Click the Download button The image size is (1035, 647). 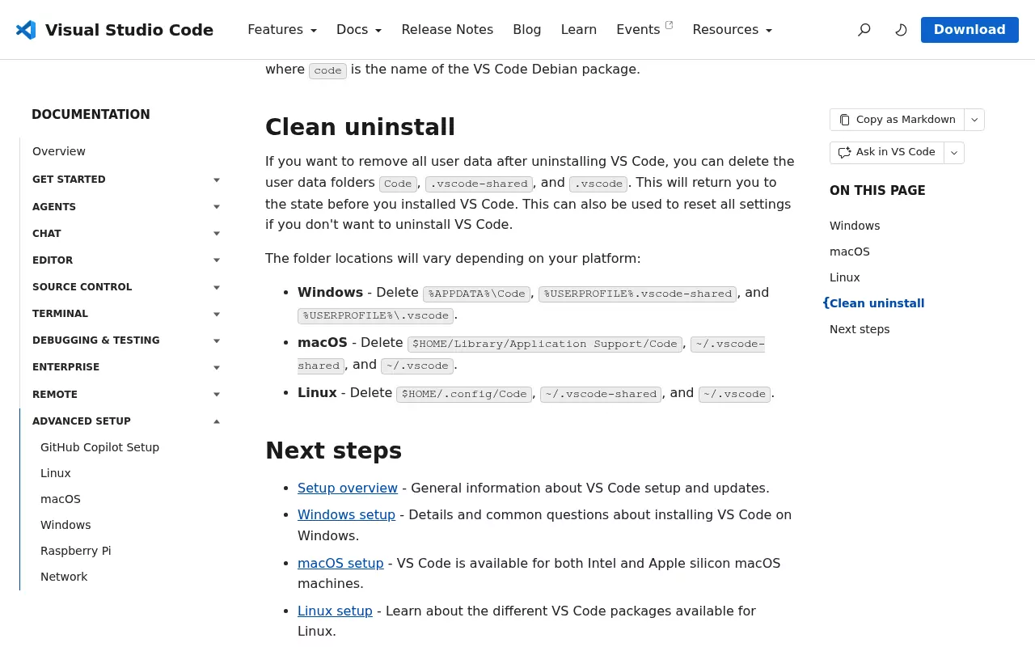pyautogui.click(x=970, y=30)
